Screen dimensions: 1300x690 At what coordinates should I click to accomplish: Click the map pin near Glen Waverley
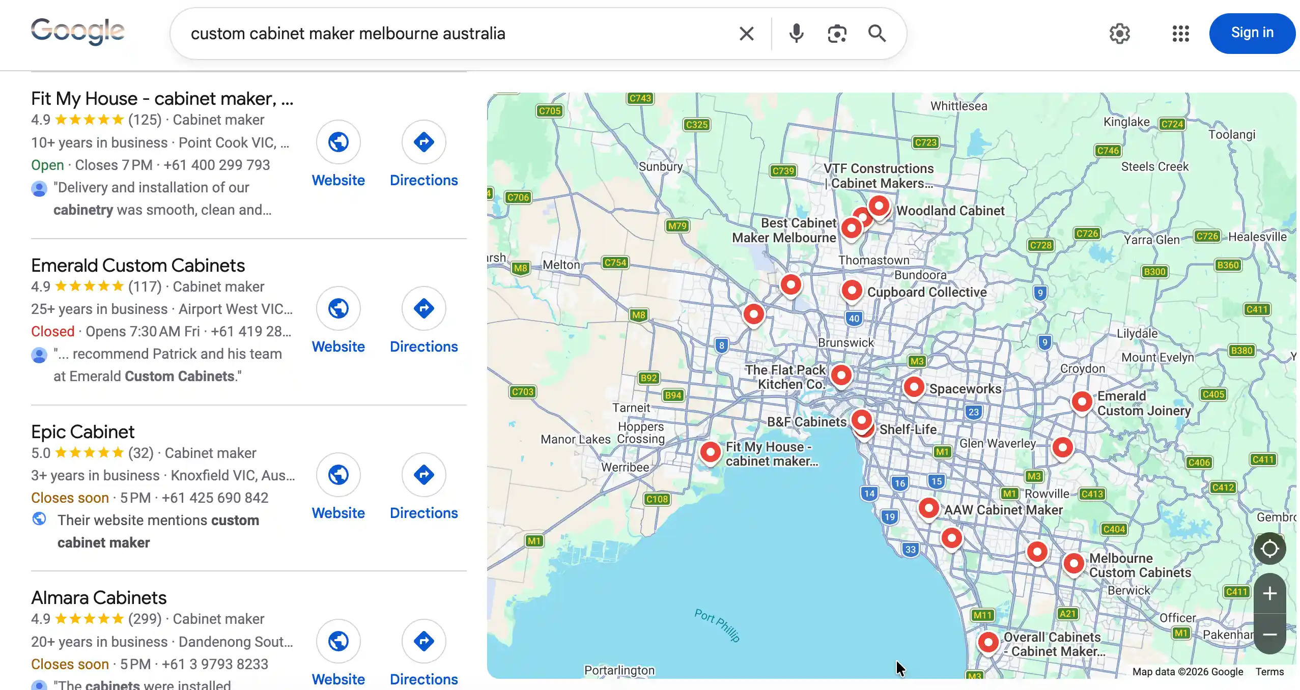(1062, 448)
